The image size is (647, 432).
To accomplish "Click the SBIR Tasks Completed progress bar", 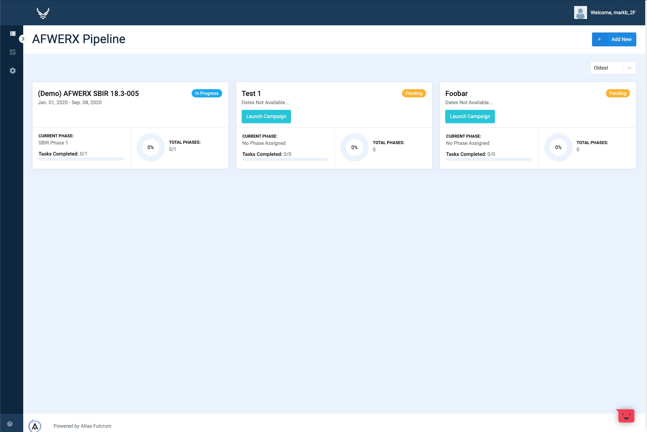I will coord(81,159).
